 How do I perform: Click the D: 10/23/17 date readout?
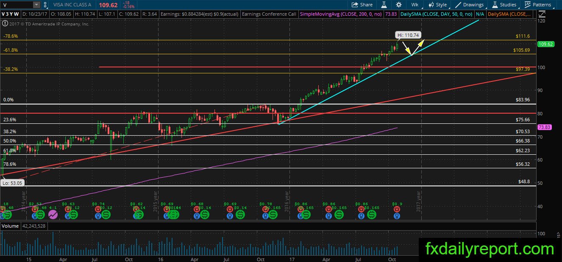coord(34,14)
